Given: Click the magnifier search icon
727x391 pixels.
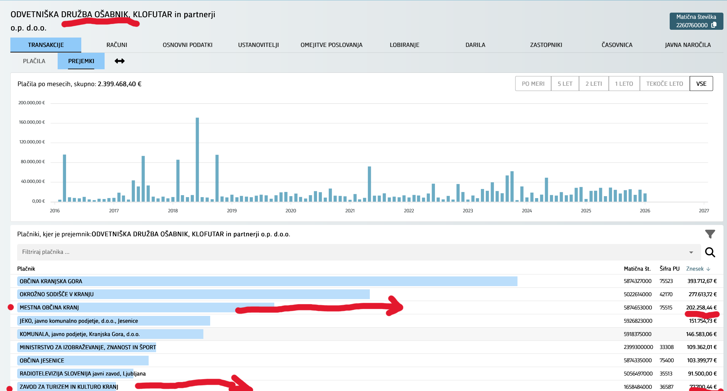Looking at the screenshot, I should [x=710, y=252].
